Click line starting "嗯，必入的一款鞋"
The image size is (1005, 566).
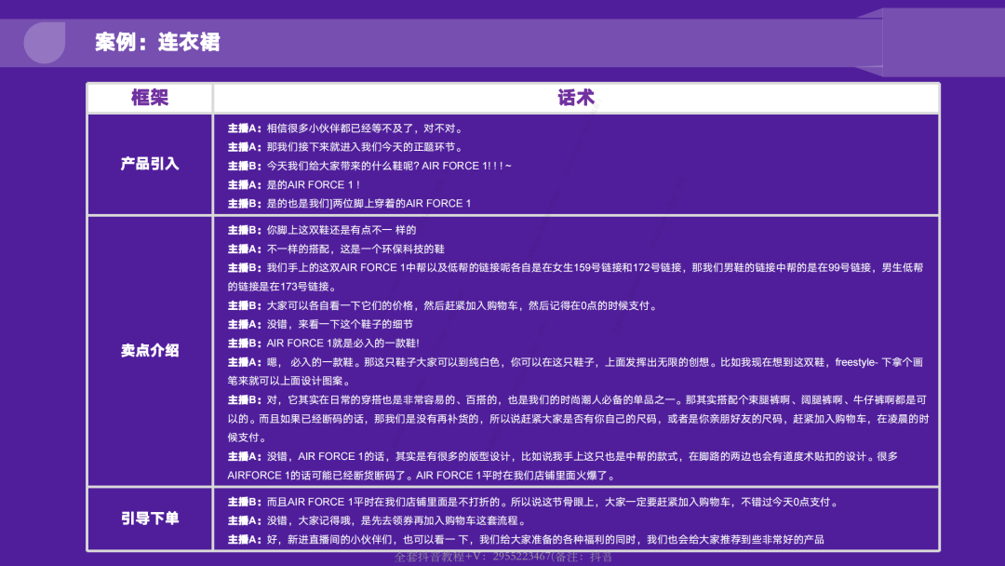[x=576, y=362]
